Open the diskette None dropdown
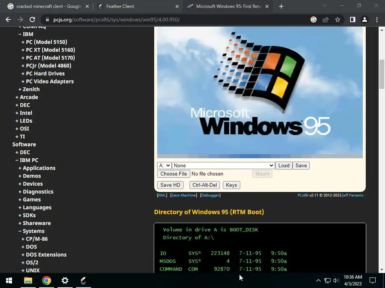Viewport: 385px width, 288px height. (x=223, y=165)
